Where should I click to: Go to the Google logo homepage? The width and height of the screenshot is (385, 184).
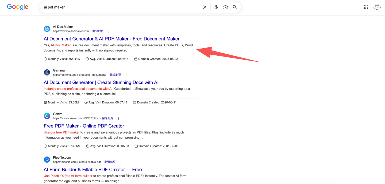[x=18, y=7]
